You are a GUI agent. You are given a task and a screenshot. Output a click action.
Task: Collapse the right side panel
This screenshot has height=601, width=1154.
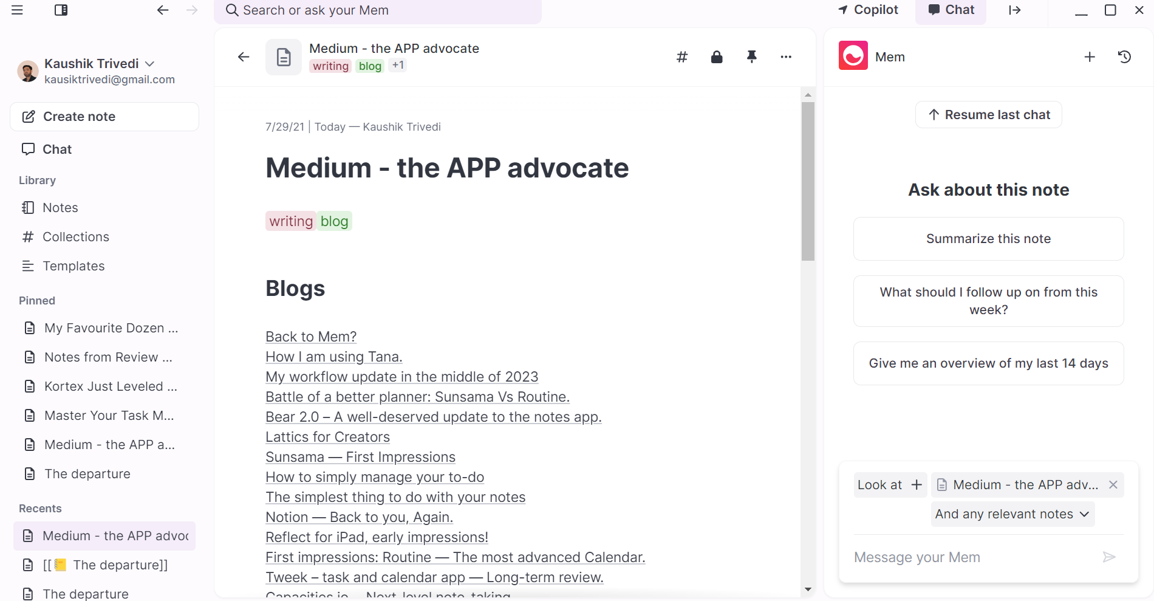tap(1015, 10)
